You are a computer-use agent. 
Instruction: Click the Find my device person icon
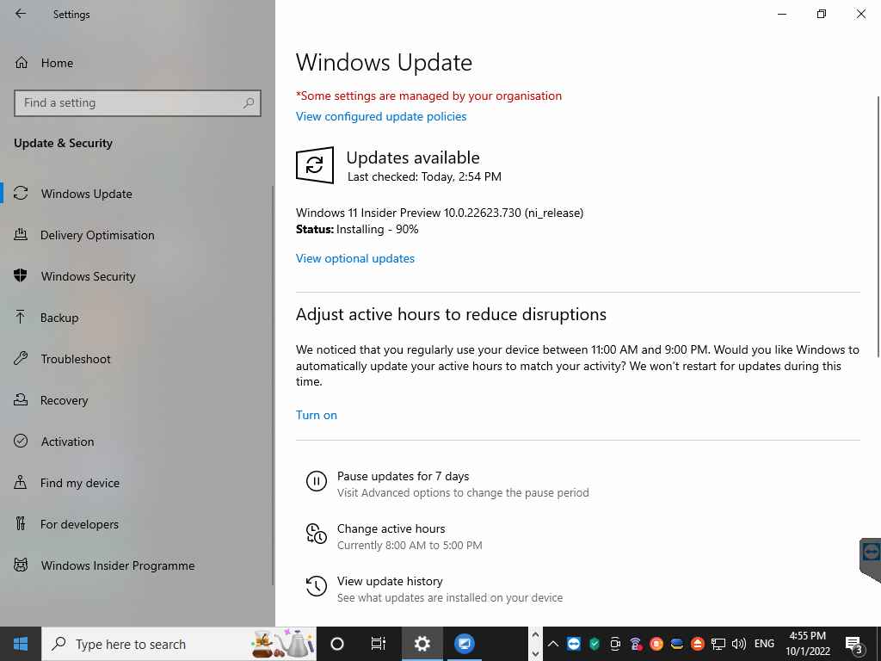[21, 482]
